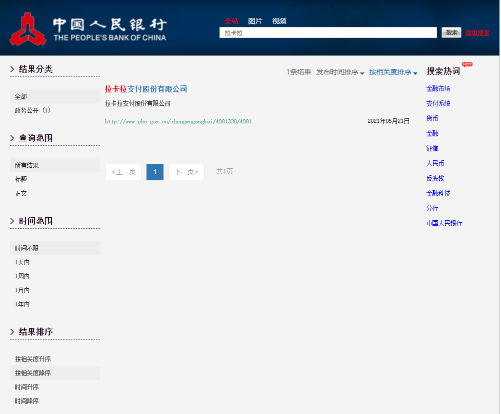Search the hot term 中国人民银行
The image size is (501, 414).
tap(444, 223)
